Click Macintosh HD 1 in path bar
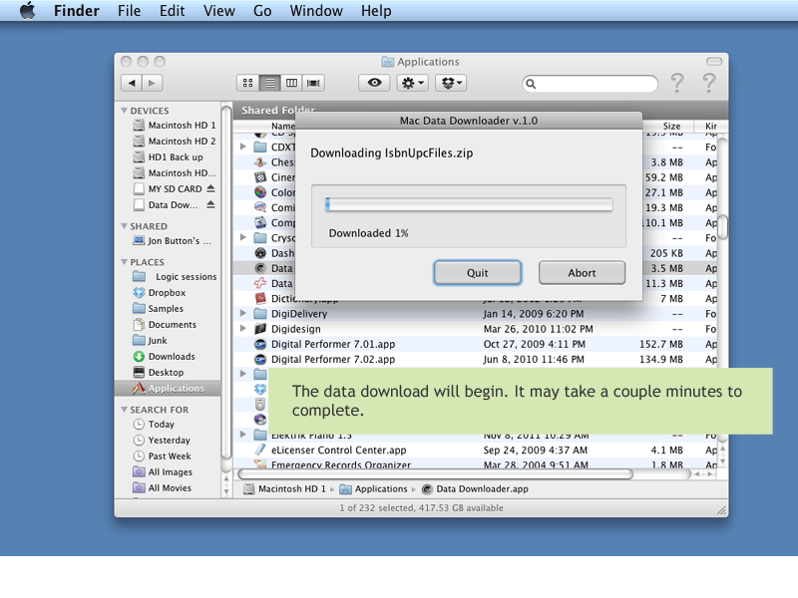Viewport: 798px width, 598px height. (x=284, y=488)
